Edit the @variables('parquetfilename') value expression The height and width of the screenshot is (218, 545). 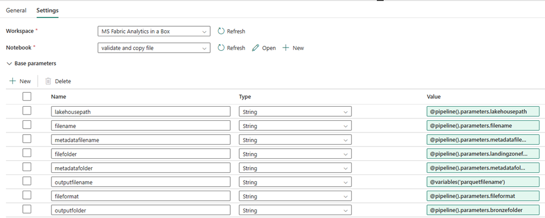pyautogui.click(x=483, y=182)
